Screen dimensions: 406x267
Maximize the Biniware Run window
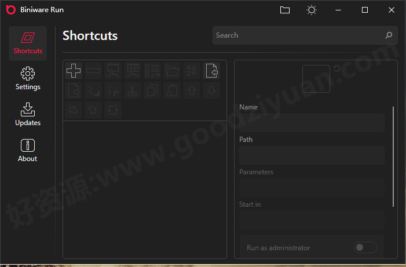click(x=365, y=10)
